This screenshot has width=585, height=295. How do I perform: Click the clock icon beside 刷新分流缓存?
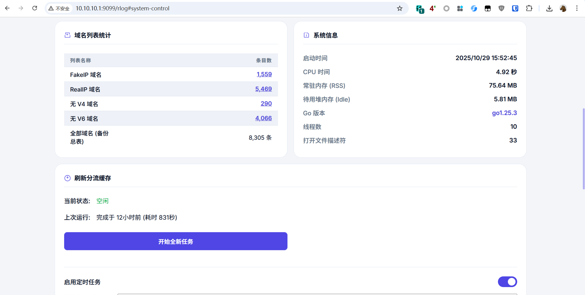67,178
